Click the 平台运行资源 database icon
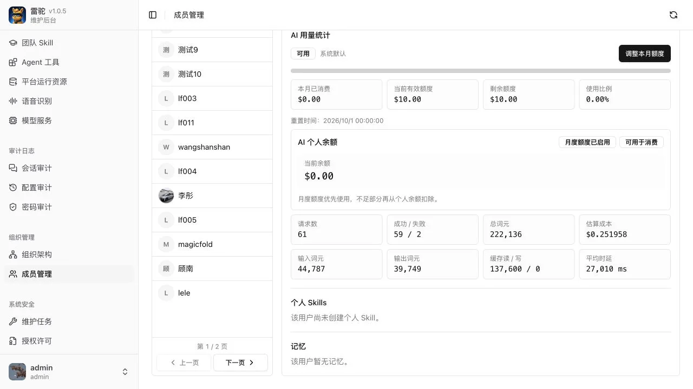The image size is (693, 389). point(13,82)
